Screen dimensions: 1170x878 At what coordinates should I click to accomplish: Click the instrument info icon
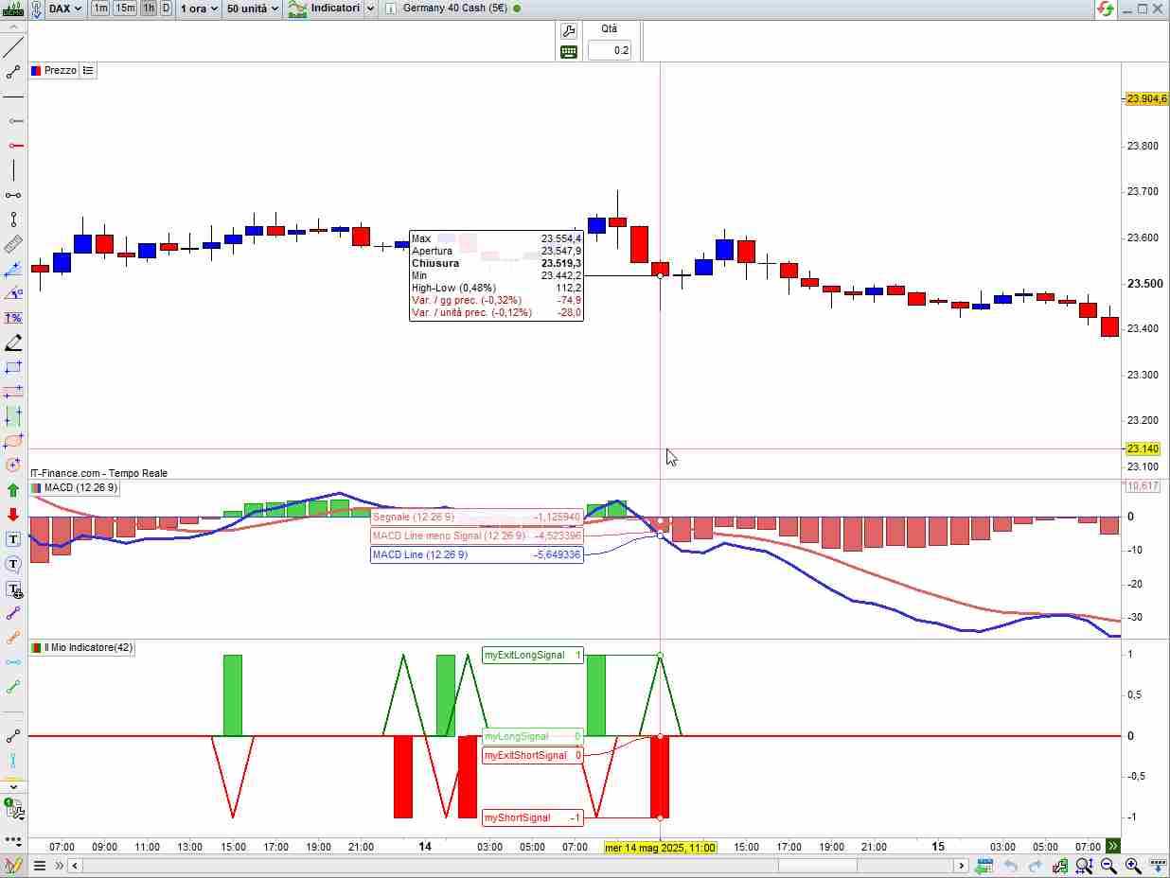coord(390,9)
